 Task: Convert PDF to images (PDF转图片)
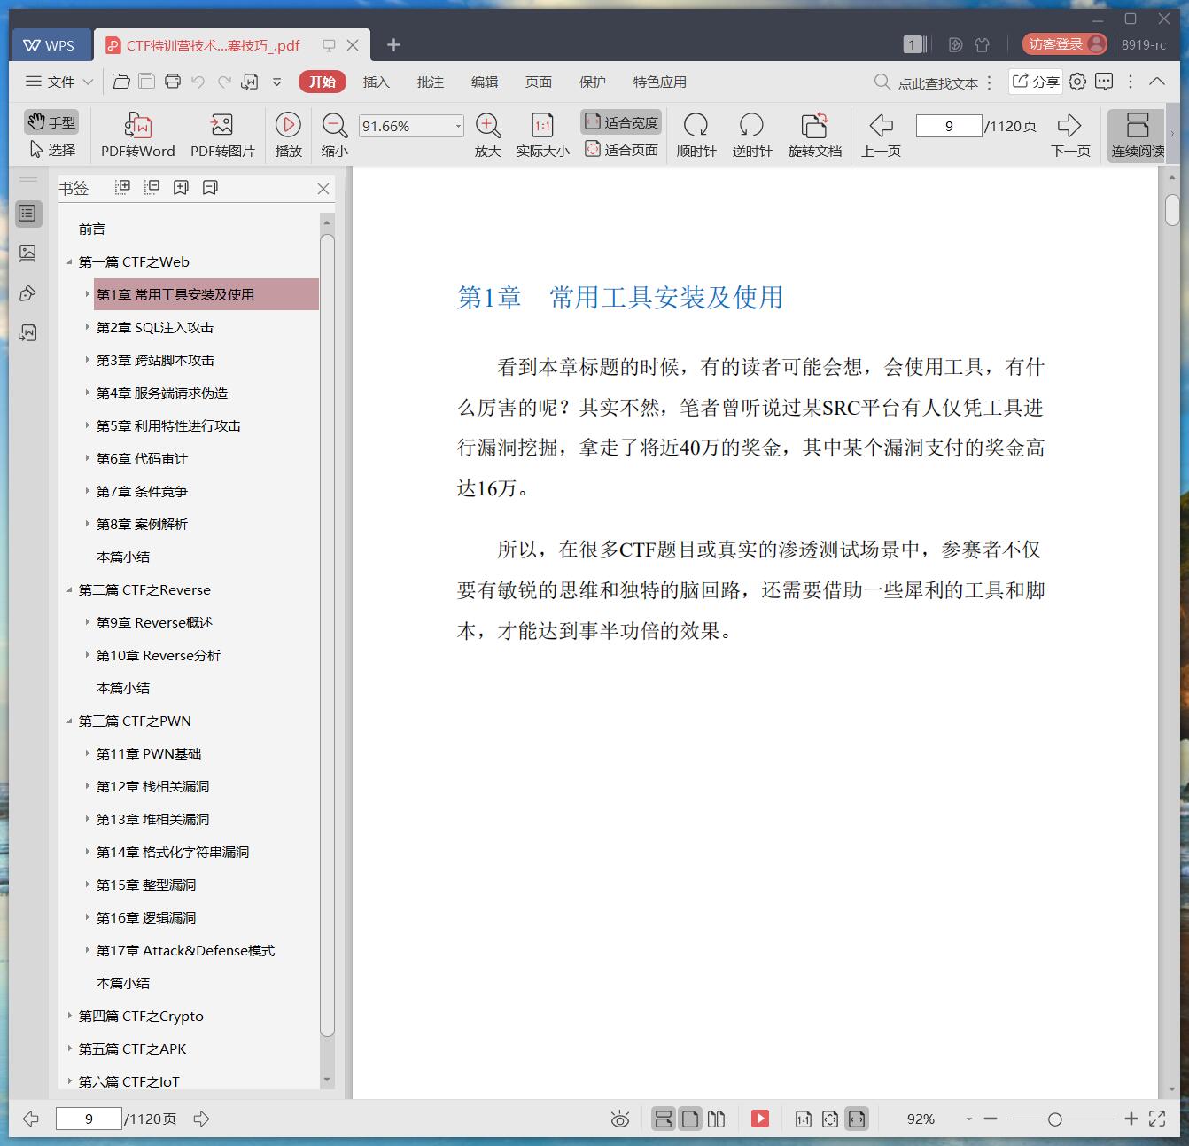(222, 135)
